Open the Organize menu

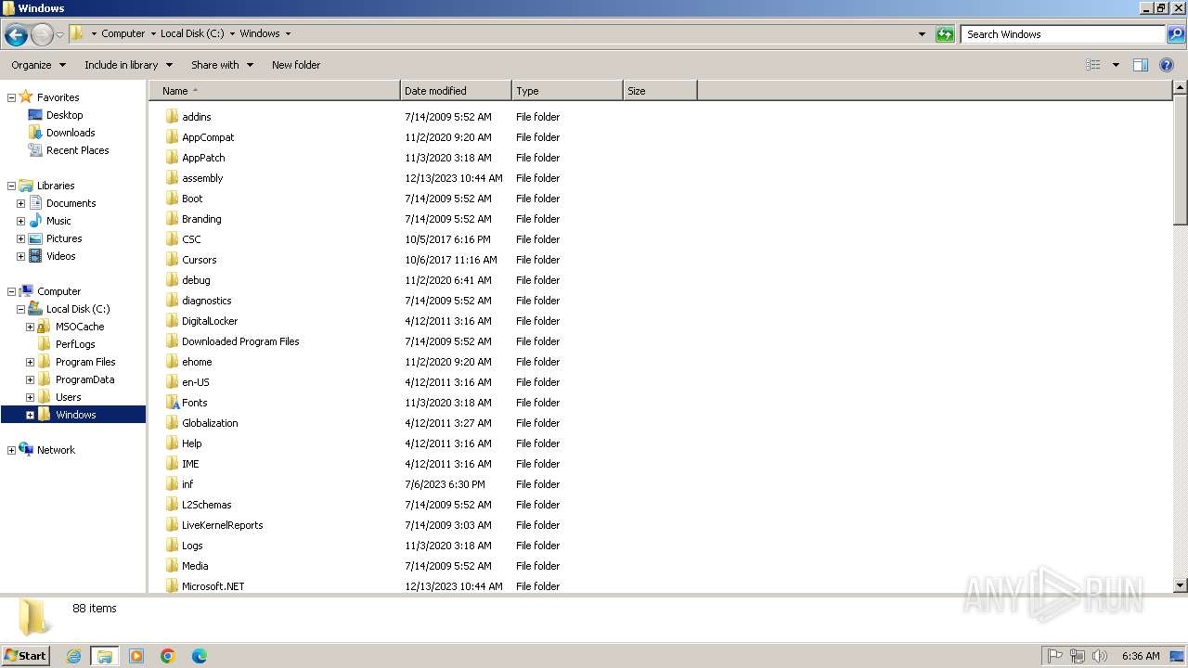click(x=38, y=65)
